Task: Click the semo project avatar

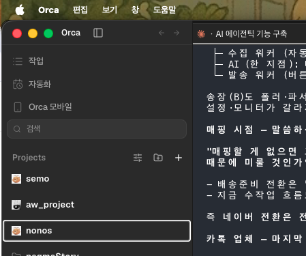Action: click(16, 179)
